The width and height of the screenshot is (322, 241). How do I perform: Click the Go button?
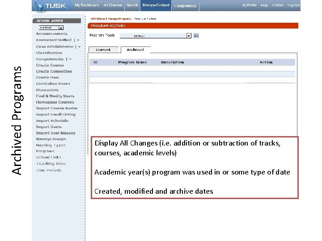[196, 36]
